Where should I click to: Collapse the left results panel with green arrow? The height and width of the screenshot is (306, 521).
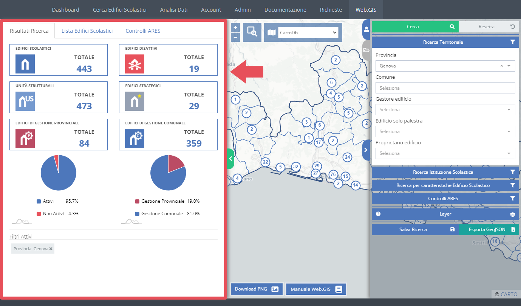click(230, 159)
